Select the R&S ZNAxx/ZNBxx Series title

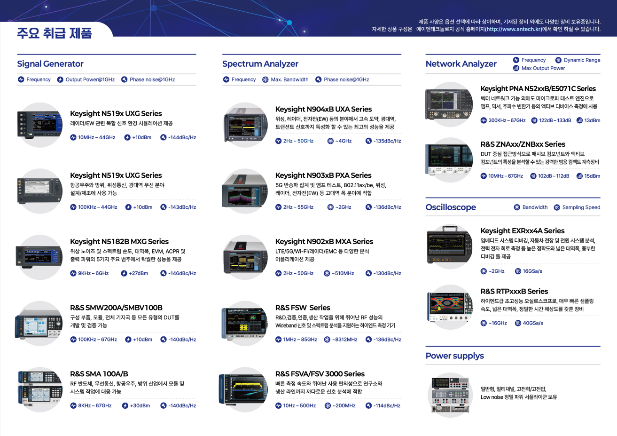pos(523,144)
